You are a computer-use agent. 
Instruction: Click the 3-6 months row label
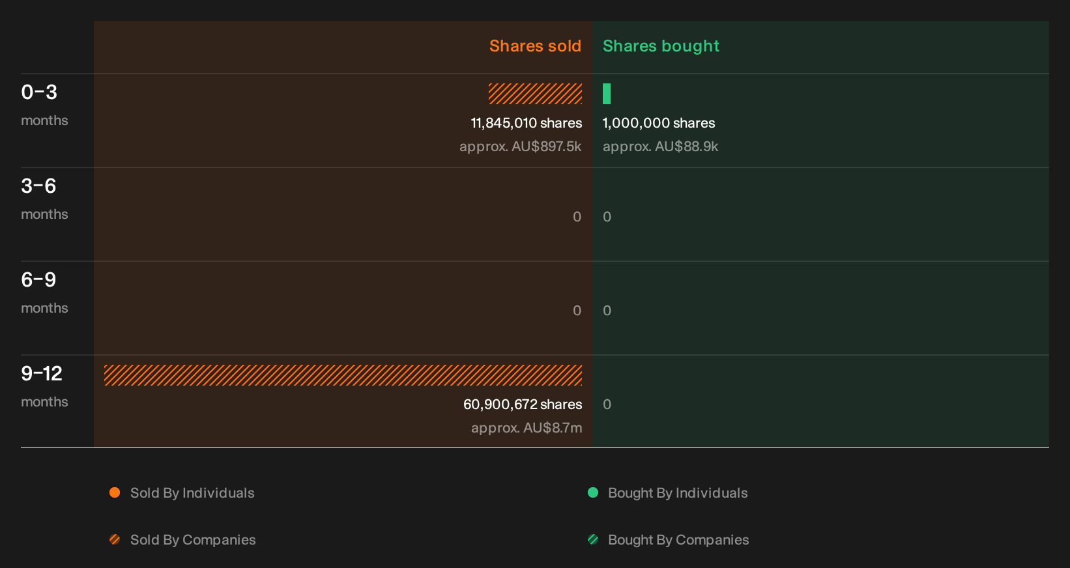click(x=44, y=199)
